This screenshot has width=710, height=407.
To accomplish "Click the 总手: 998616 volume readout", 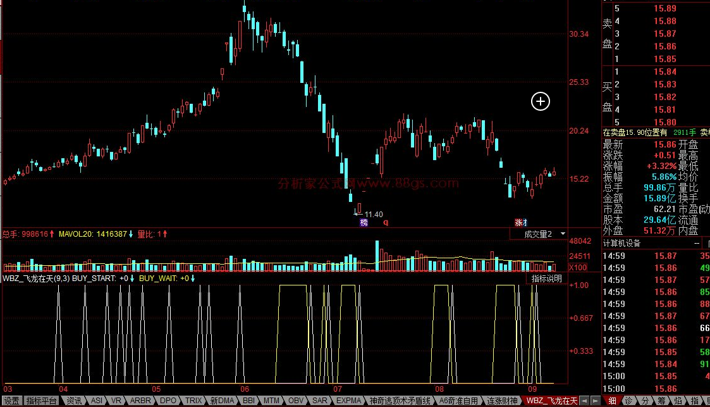I will [28, 234].
